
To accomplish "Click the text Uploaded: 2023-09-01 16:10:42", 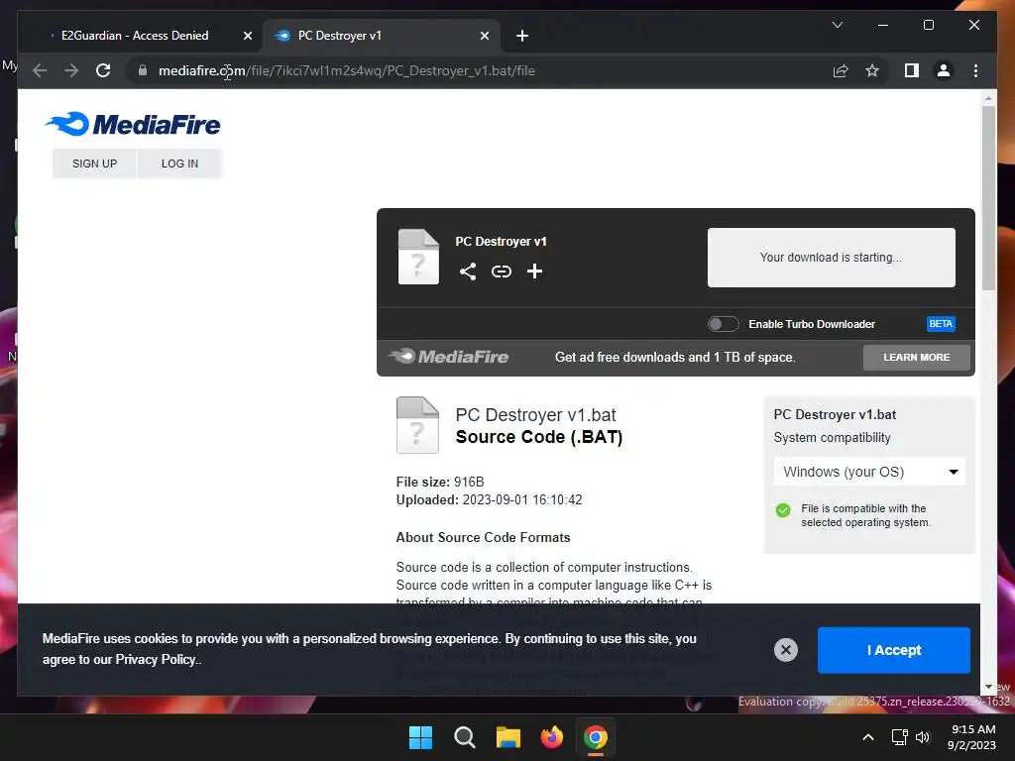I will (x=490, y=499).
